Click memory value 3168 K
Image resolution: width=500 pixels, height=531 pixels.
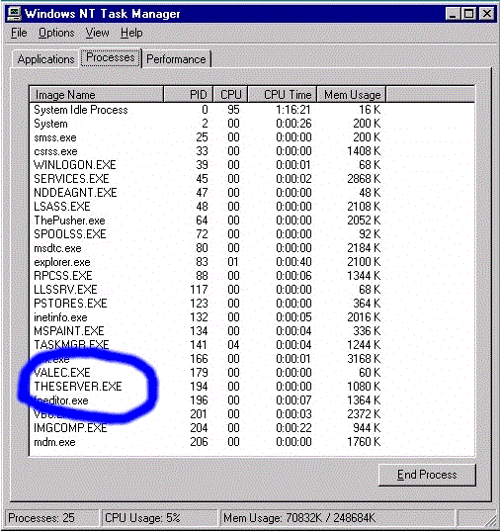tap(364, 359)
